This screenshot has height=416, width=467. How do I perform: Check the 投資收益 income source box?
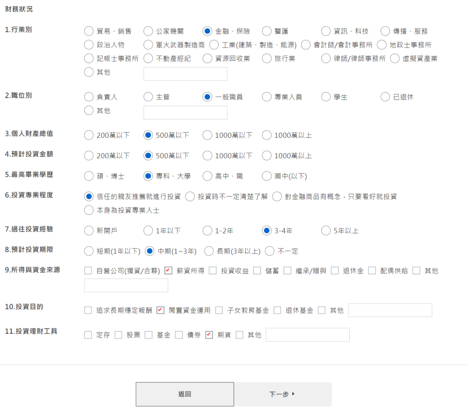coord(213,271)
